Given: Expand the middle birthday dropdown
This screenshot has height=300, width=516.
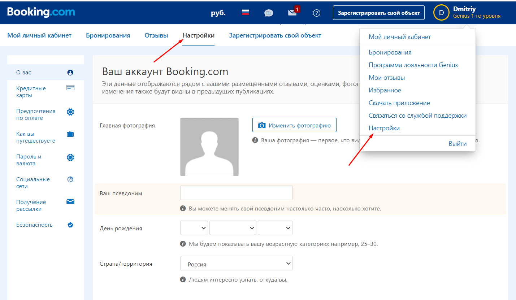Looking at the screenshot, I should [233, 228].
